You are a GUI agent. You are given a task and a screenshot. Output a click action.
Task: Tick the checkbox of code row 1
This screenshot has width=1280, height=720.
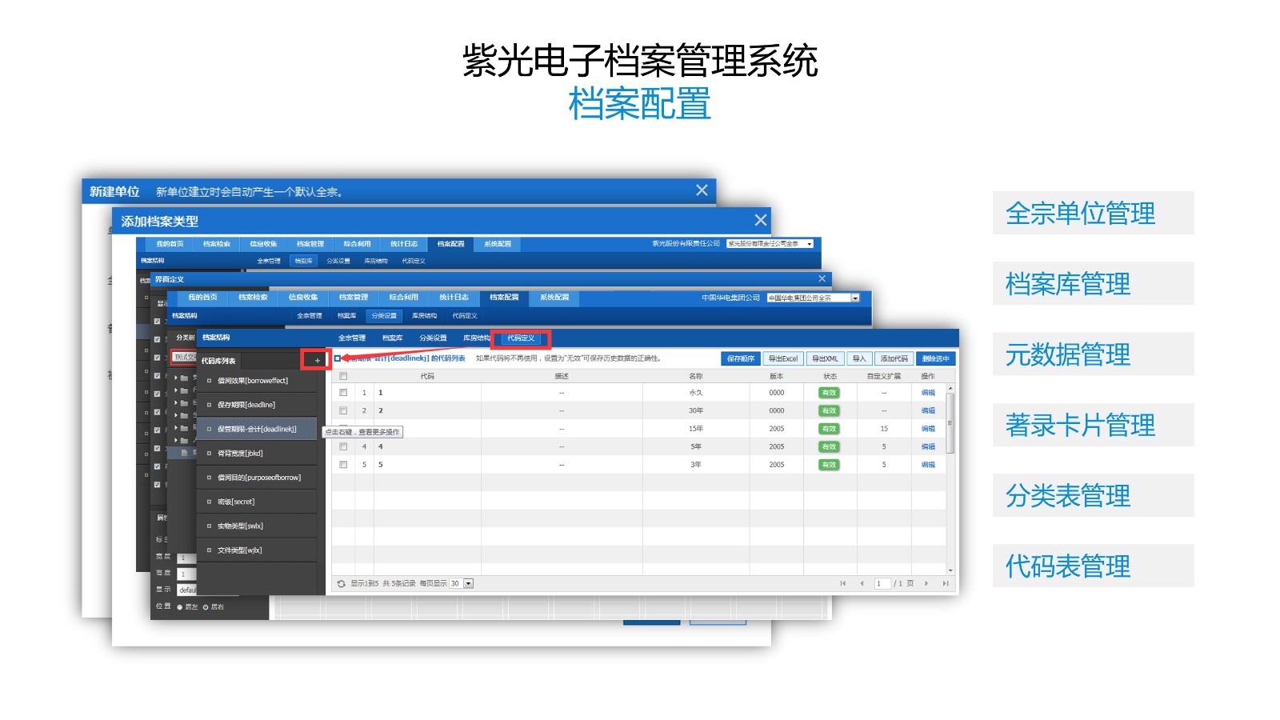pyautogui.click(x=343, y=393)
